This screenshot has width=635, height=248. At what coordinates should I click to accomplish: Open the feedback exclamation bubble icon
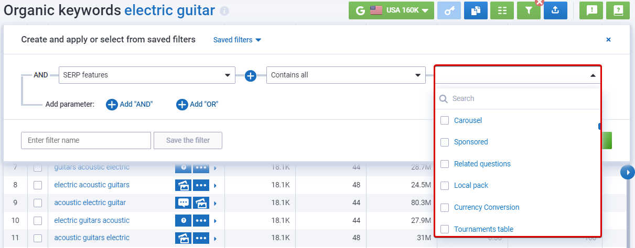591,10
